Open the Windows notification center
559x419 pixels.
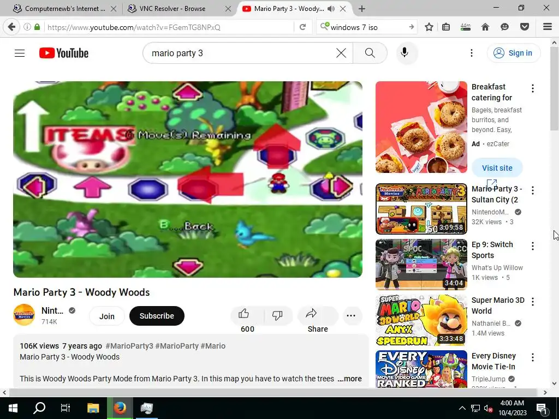541,408
